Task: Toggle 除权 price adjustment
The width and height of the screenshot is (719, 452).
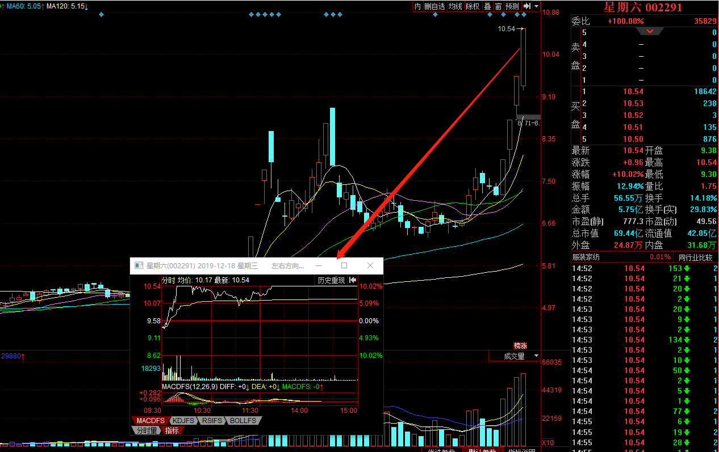Action: pos(473,6)
